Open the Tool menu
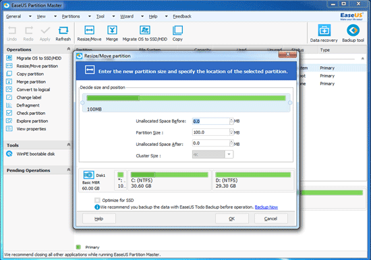The image size is (371, 260). coord(101,16)
